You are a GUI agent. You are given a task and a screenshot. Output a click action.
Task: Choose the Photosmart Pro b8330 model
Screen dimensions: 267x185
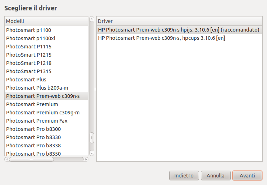(46, 137)
